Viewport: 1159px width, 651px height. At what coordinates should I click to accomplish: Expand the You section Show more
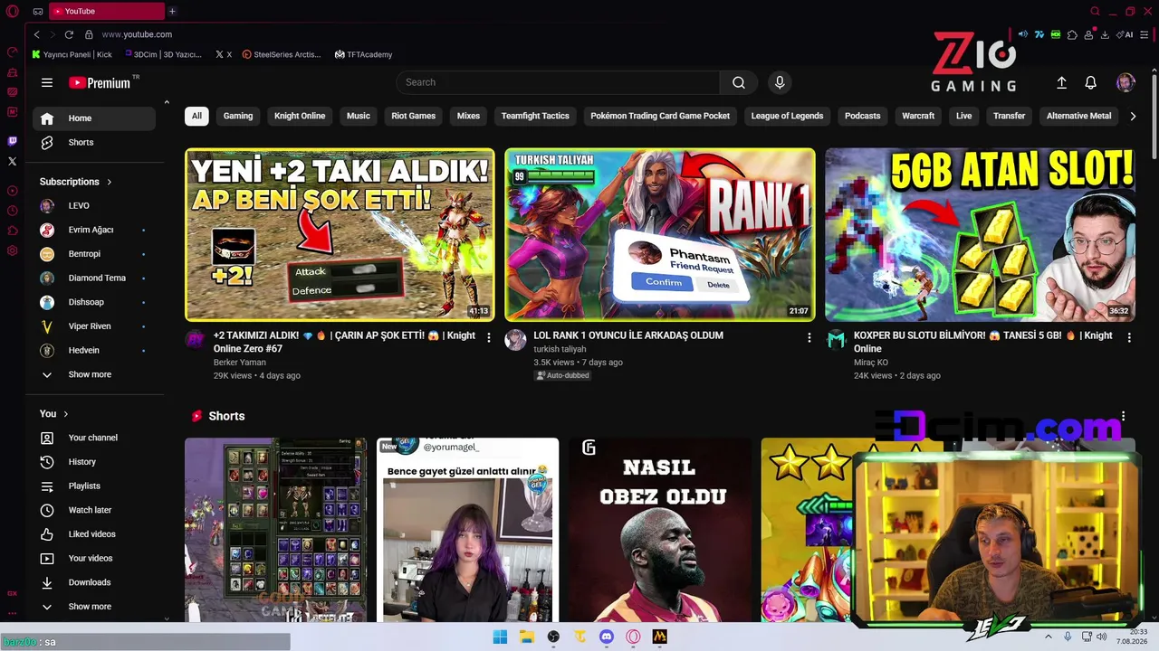[94, 607]
